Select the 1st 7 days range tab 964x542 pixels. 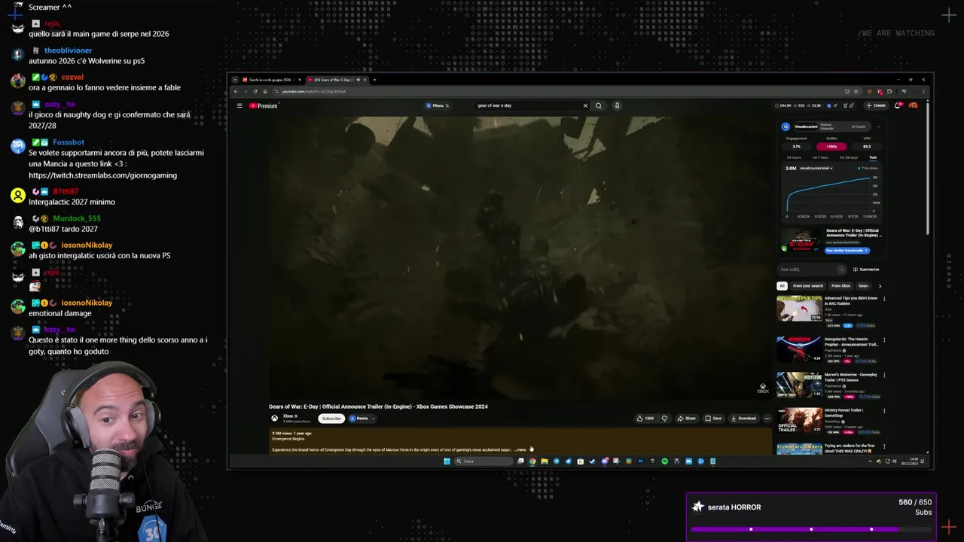(821, 157)
